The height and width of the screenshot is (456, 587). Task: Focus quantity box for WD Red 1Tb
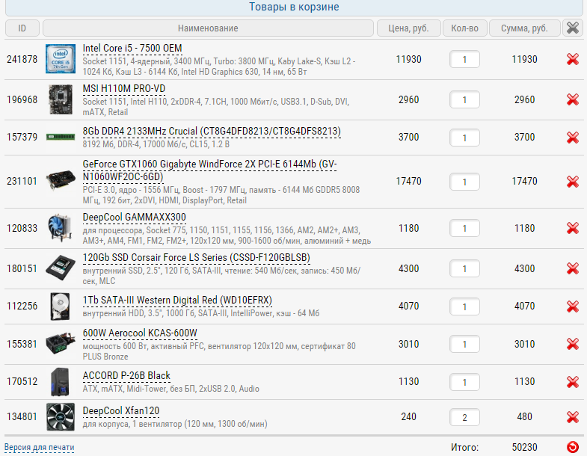pyautogui.click(x=464, y=306)
